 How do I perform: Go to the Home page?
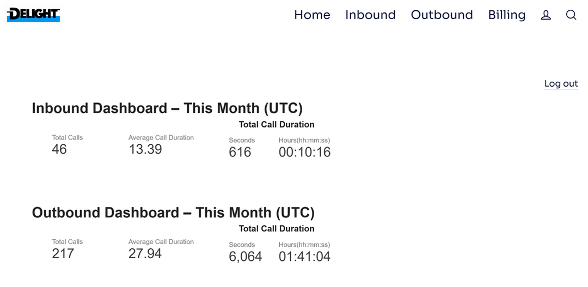coord(312,15)
